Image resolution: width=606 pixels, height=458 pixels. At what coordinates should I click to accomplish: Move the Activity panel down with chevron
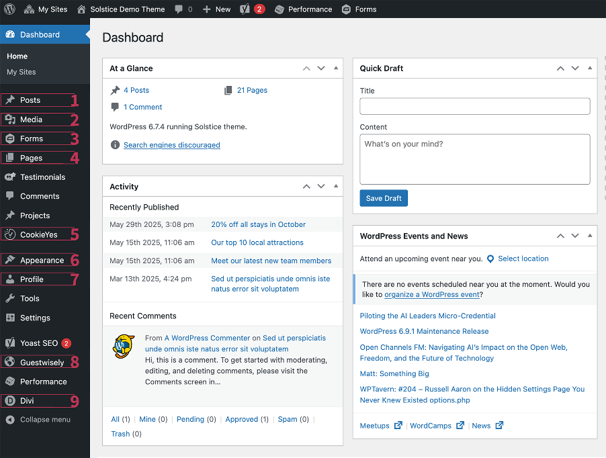tap(321, 186)
